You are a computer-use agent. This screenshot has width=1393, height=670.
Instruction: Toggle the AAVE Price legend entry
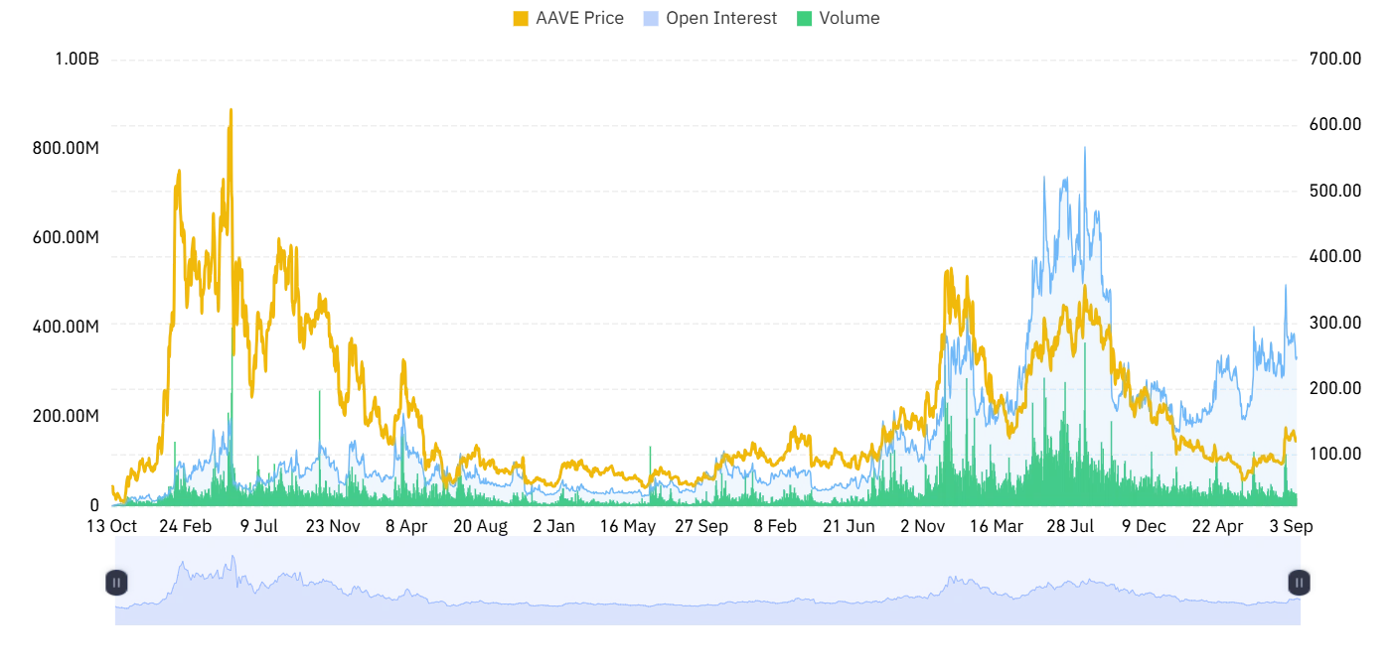(x=568, y=18)
